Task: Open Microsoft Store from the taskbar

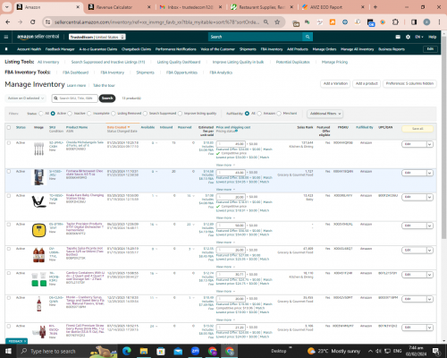Action: point(161,351)
